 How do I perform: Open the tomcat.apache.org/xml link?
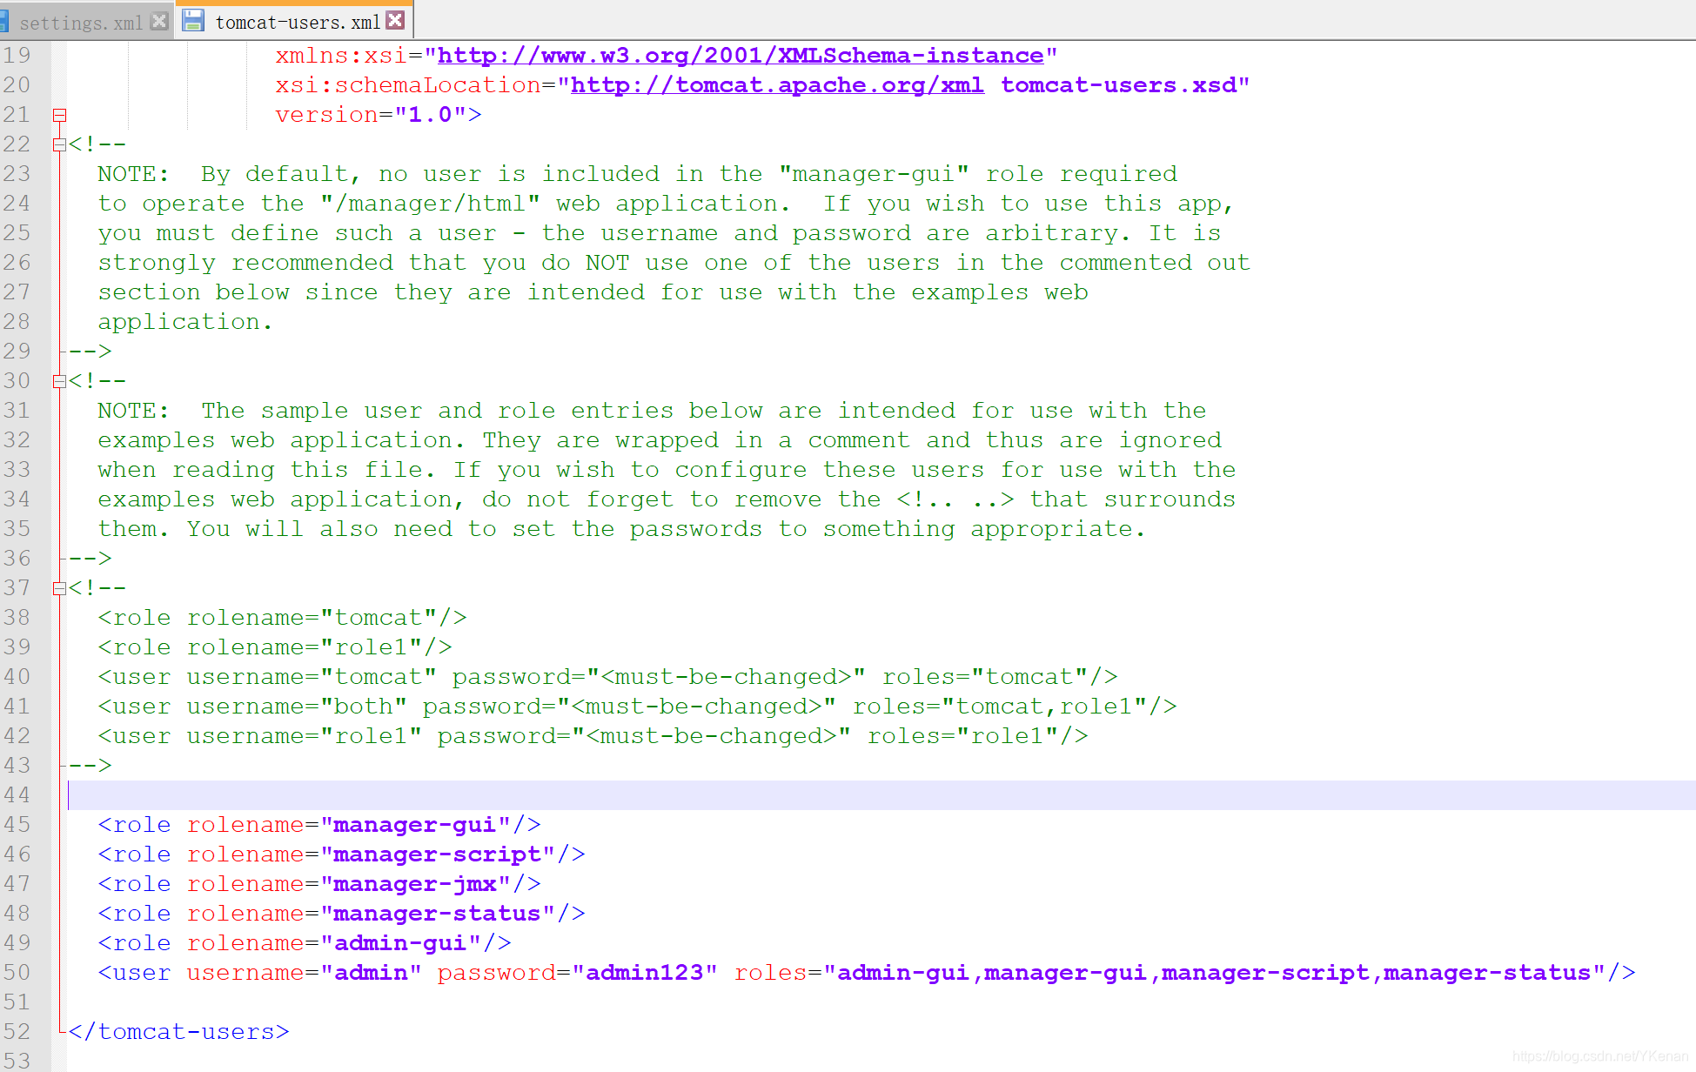[777, 85]
